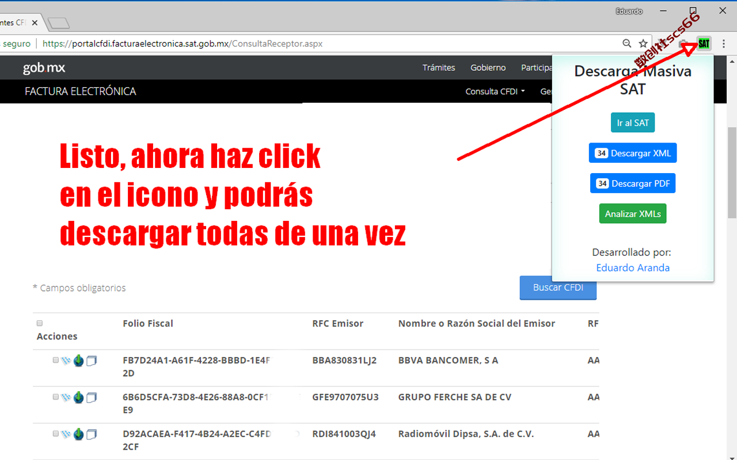737x460 pixels.
Task: Open the Gobierno menu item
Action: click(x=488, y=68)
